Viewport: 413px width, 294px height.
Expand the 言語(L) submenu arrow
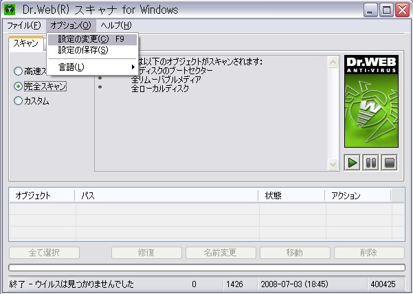[x=133, y=67]
